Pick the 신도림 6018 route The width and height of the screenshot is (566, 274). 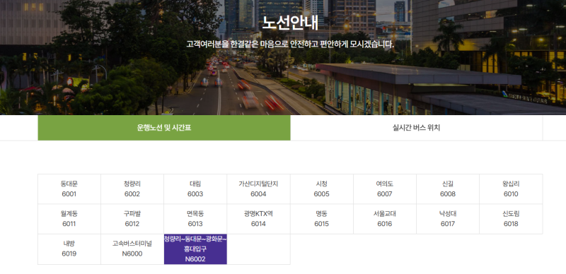[511, 219]
